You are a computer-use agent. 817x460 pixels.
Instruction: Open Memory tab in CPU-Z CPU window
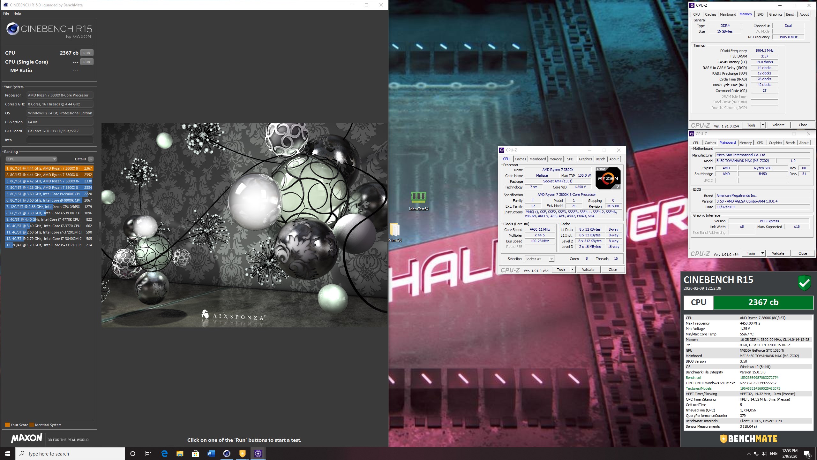tap(555, 159)
